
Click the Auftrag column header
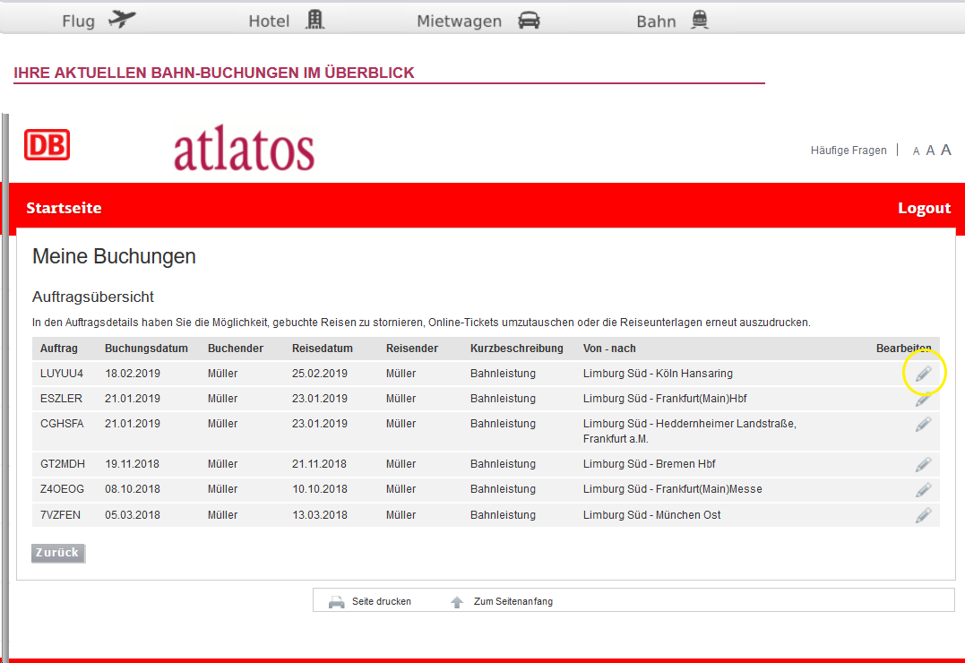click(59, 349)
